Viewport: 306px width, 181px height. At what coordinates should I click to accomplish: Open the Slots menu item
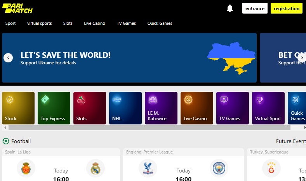(x=68, y=23)
